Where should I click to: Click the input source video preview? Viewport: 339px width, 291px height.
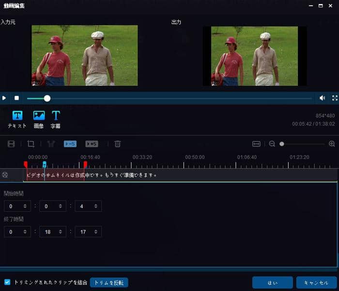[85, 55]
